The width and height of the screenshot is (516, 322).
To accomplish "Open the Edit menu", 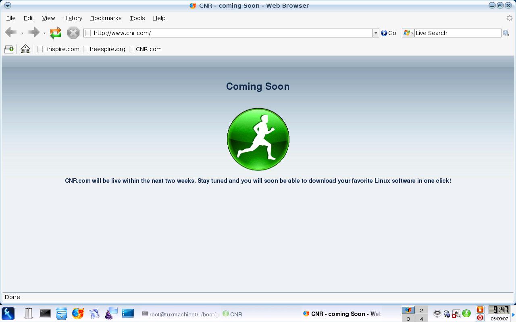I will click(x=29, y=18).
